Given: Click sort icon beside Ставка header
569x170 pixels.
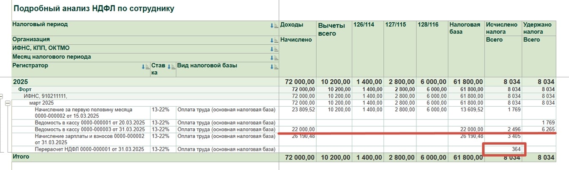Looking at the screenshot, I should click(x=171, y=67).
